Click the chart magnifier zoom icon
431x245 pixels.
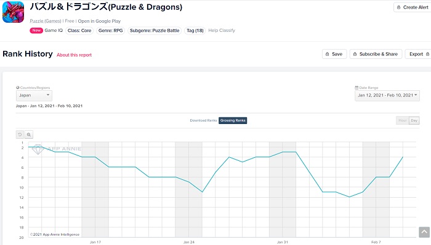[x=29, y=134]
